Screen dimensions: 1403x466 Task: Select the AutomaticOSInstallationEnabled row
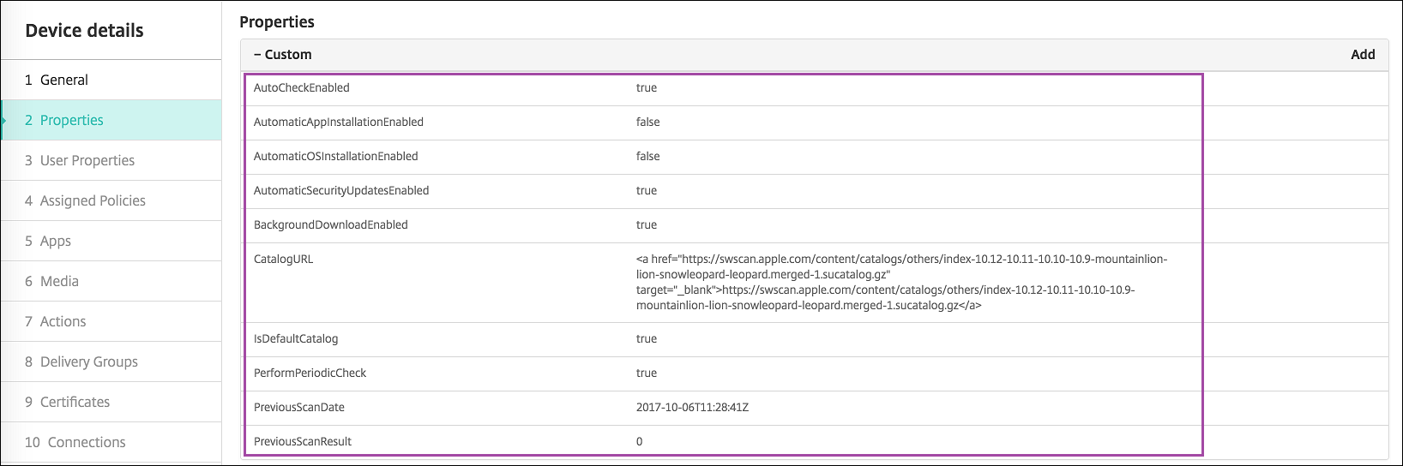coord(336,157)
